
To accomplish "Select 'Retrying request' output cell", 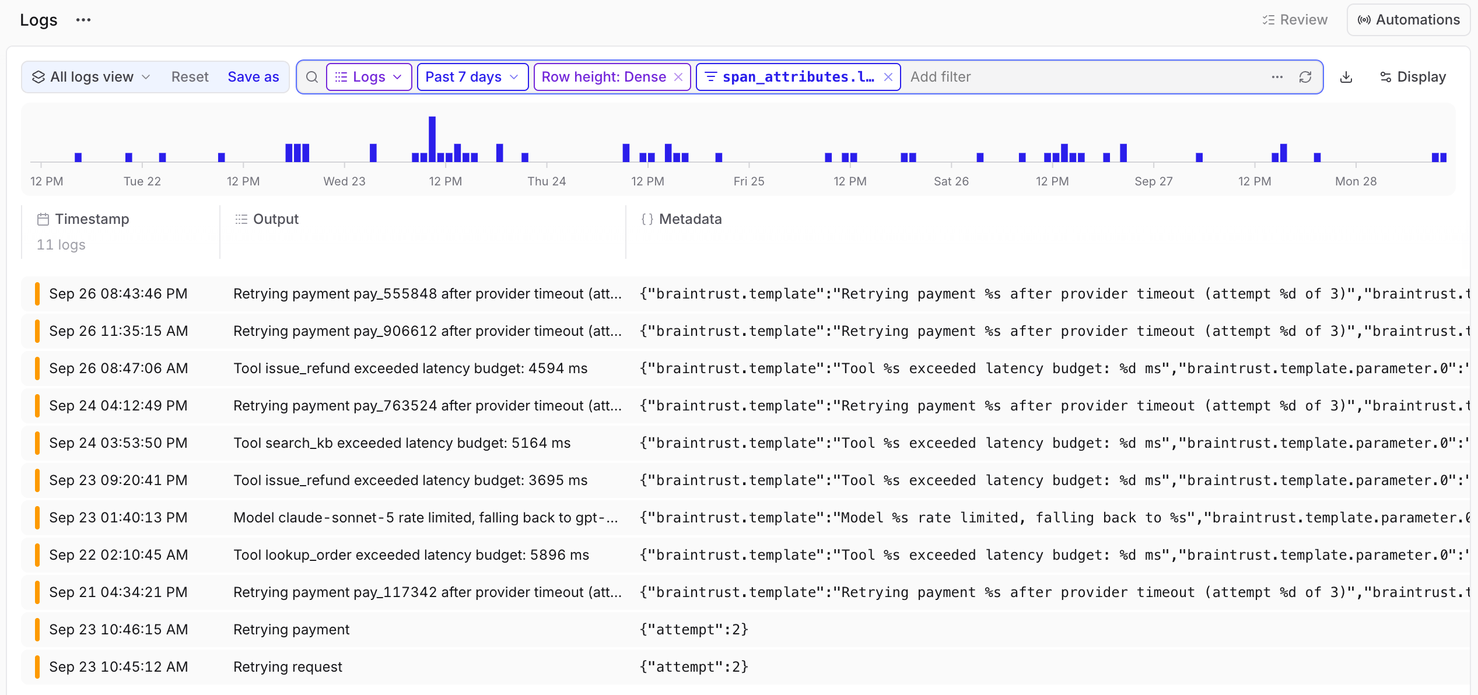I will 288,667.
